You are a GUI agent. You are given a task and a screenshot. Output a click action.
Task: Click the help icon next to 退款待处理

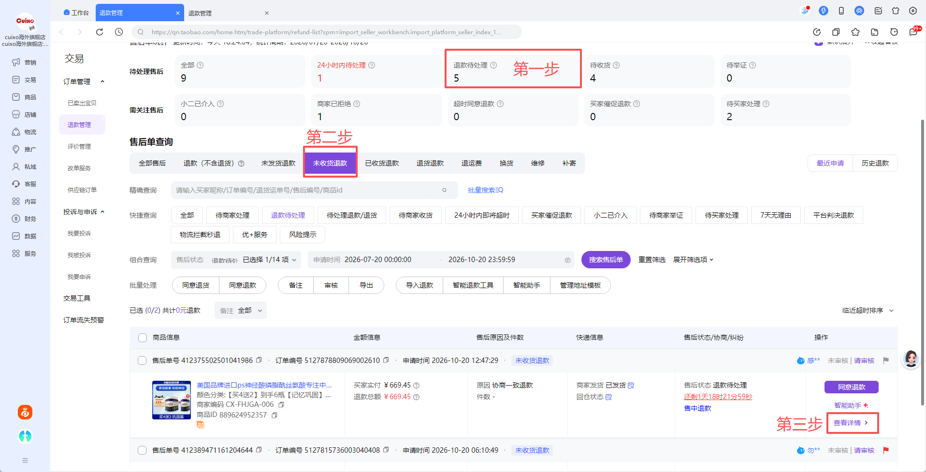493,65
